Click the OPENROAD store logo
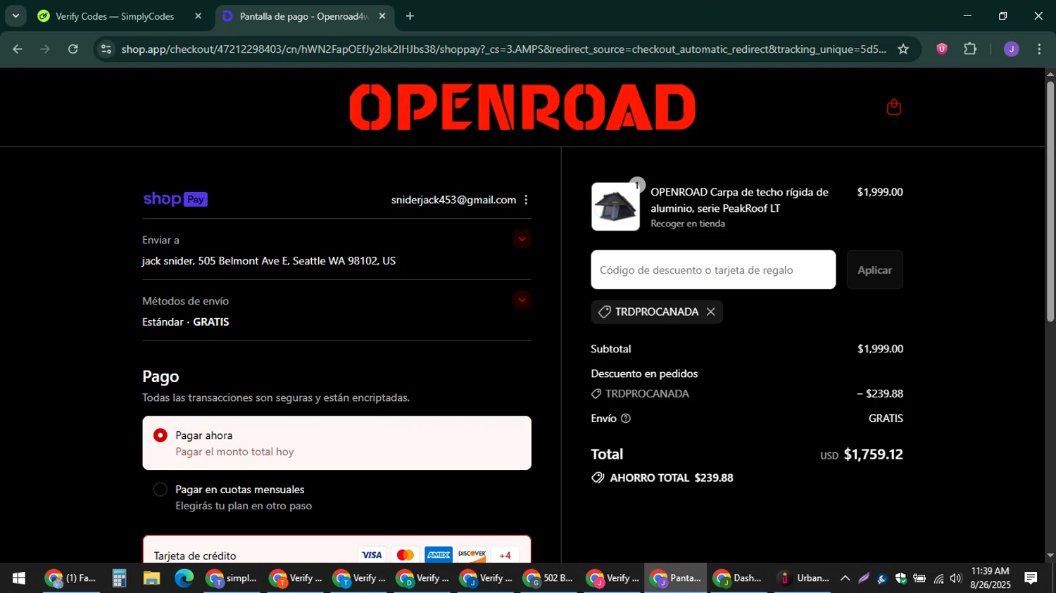The height and width of the screenshot is (593, 1056). pos(522,107)
